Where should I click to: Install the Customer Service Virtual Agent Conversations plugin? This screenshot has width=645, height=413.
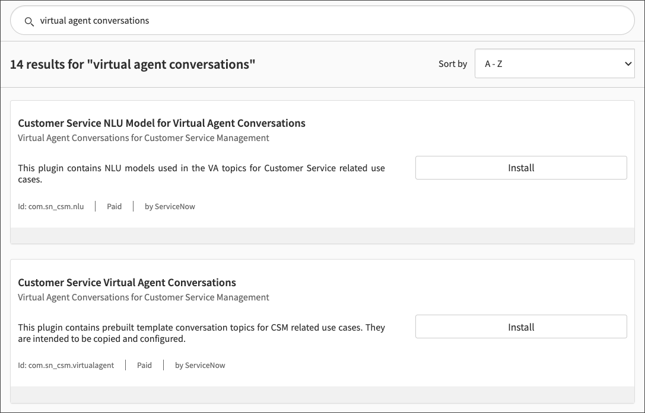pyautogui.click(x=520, y=326)
